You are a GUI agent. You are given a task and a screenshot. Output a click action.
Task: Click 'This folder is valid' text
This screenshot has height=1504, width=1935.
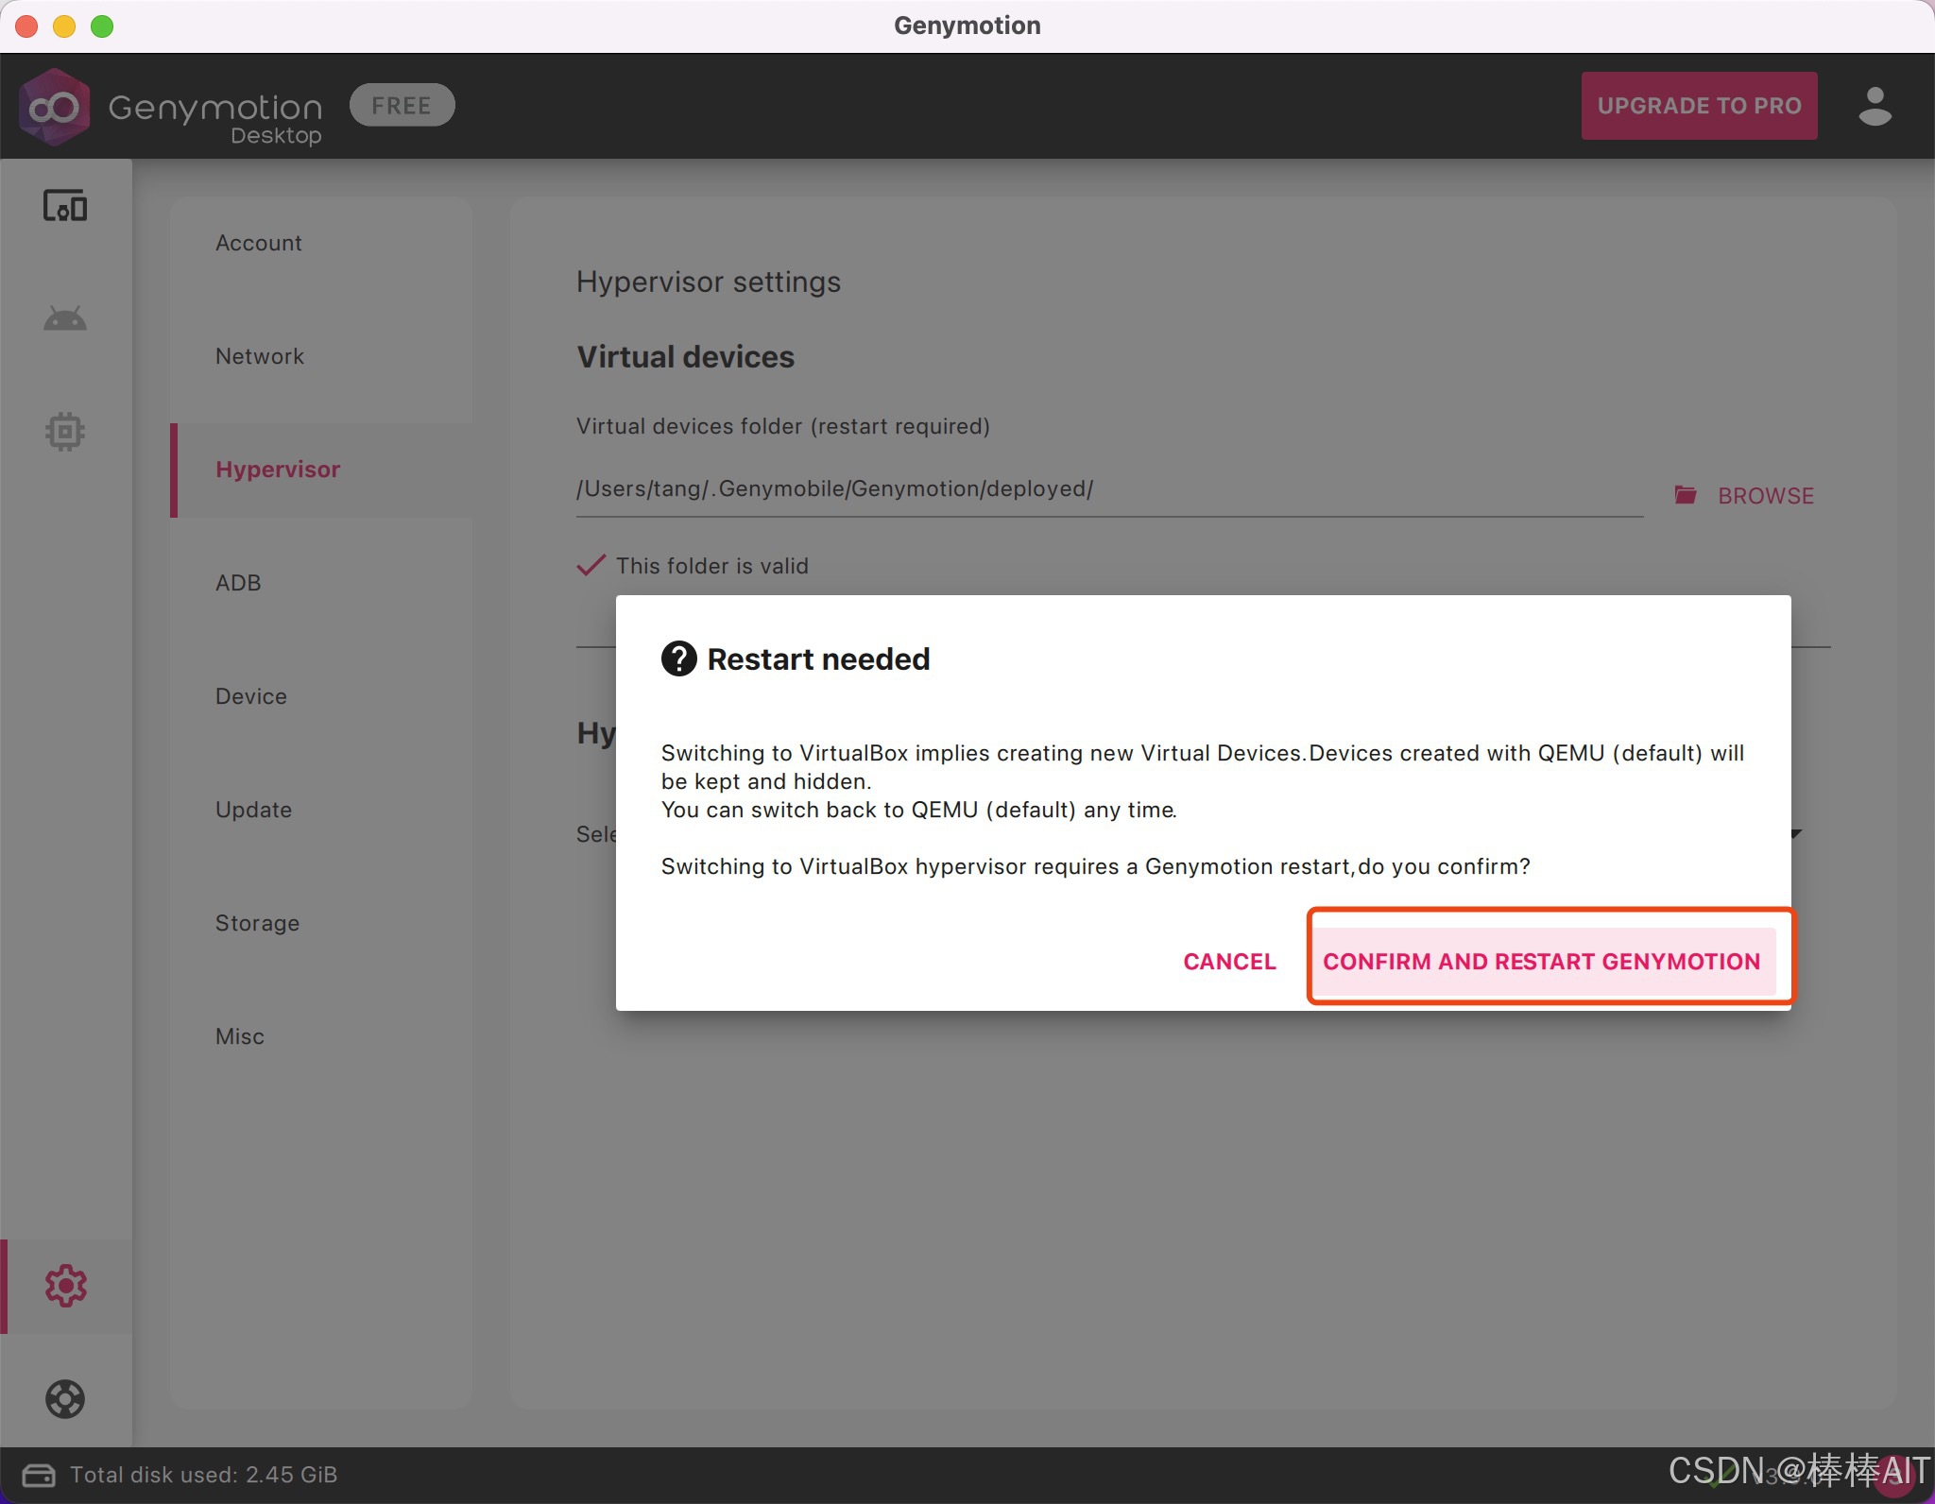[x=712, y=566]
